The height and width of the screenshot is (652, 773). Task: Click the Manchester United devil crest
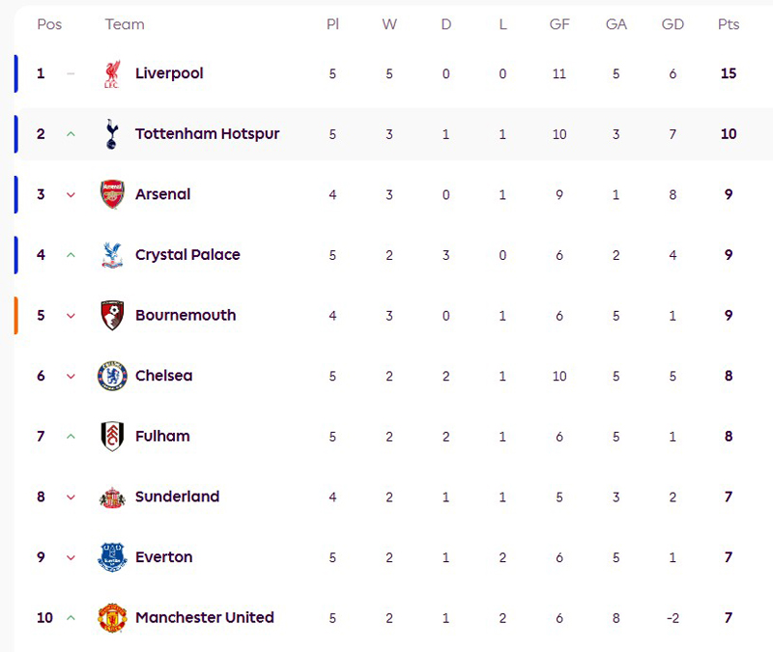112,617
